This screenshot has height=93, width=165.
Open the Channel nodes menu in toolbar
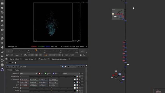2,3
